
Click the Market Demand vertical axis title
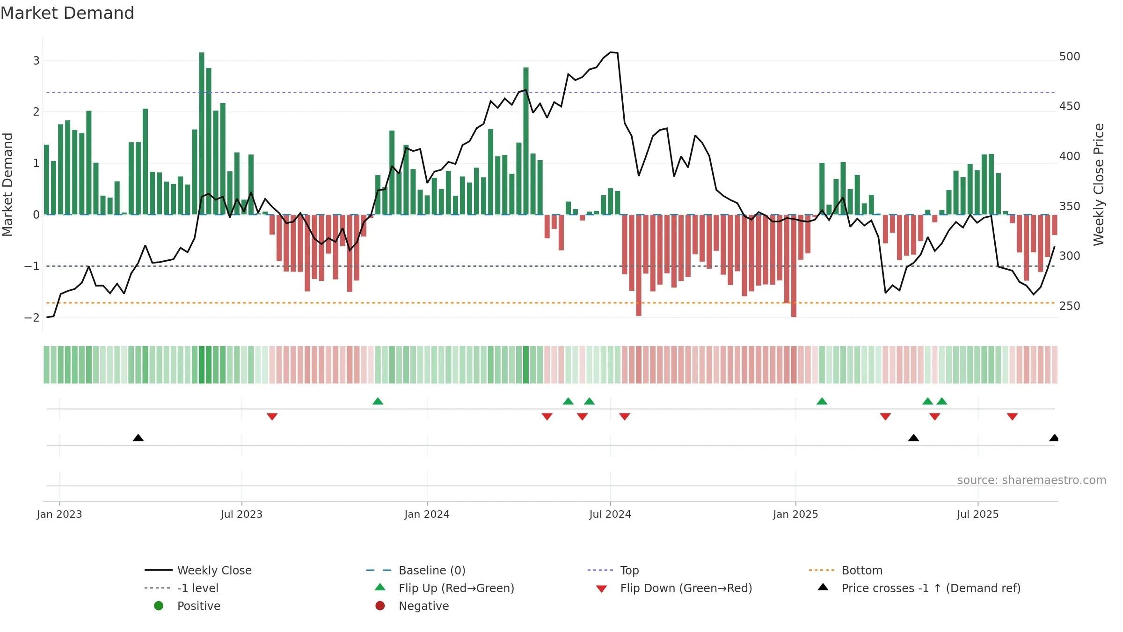pyautogui.click(x=7, y=184)
